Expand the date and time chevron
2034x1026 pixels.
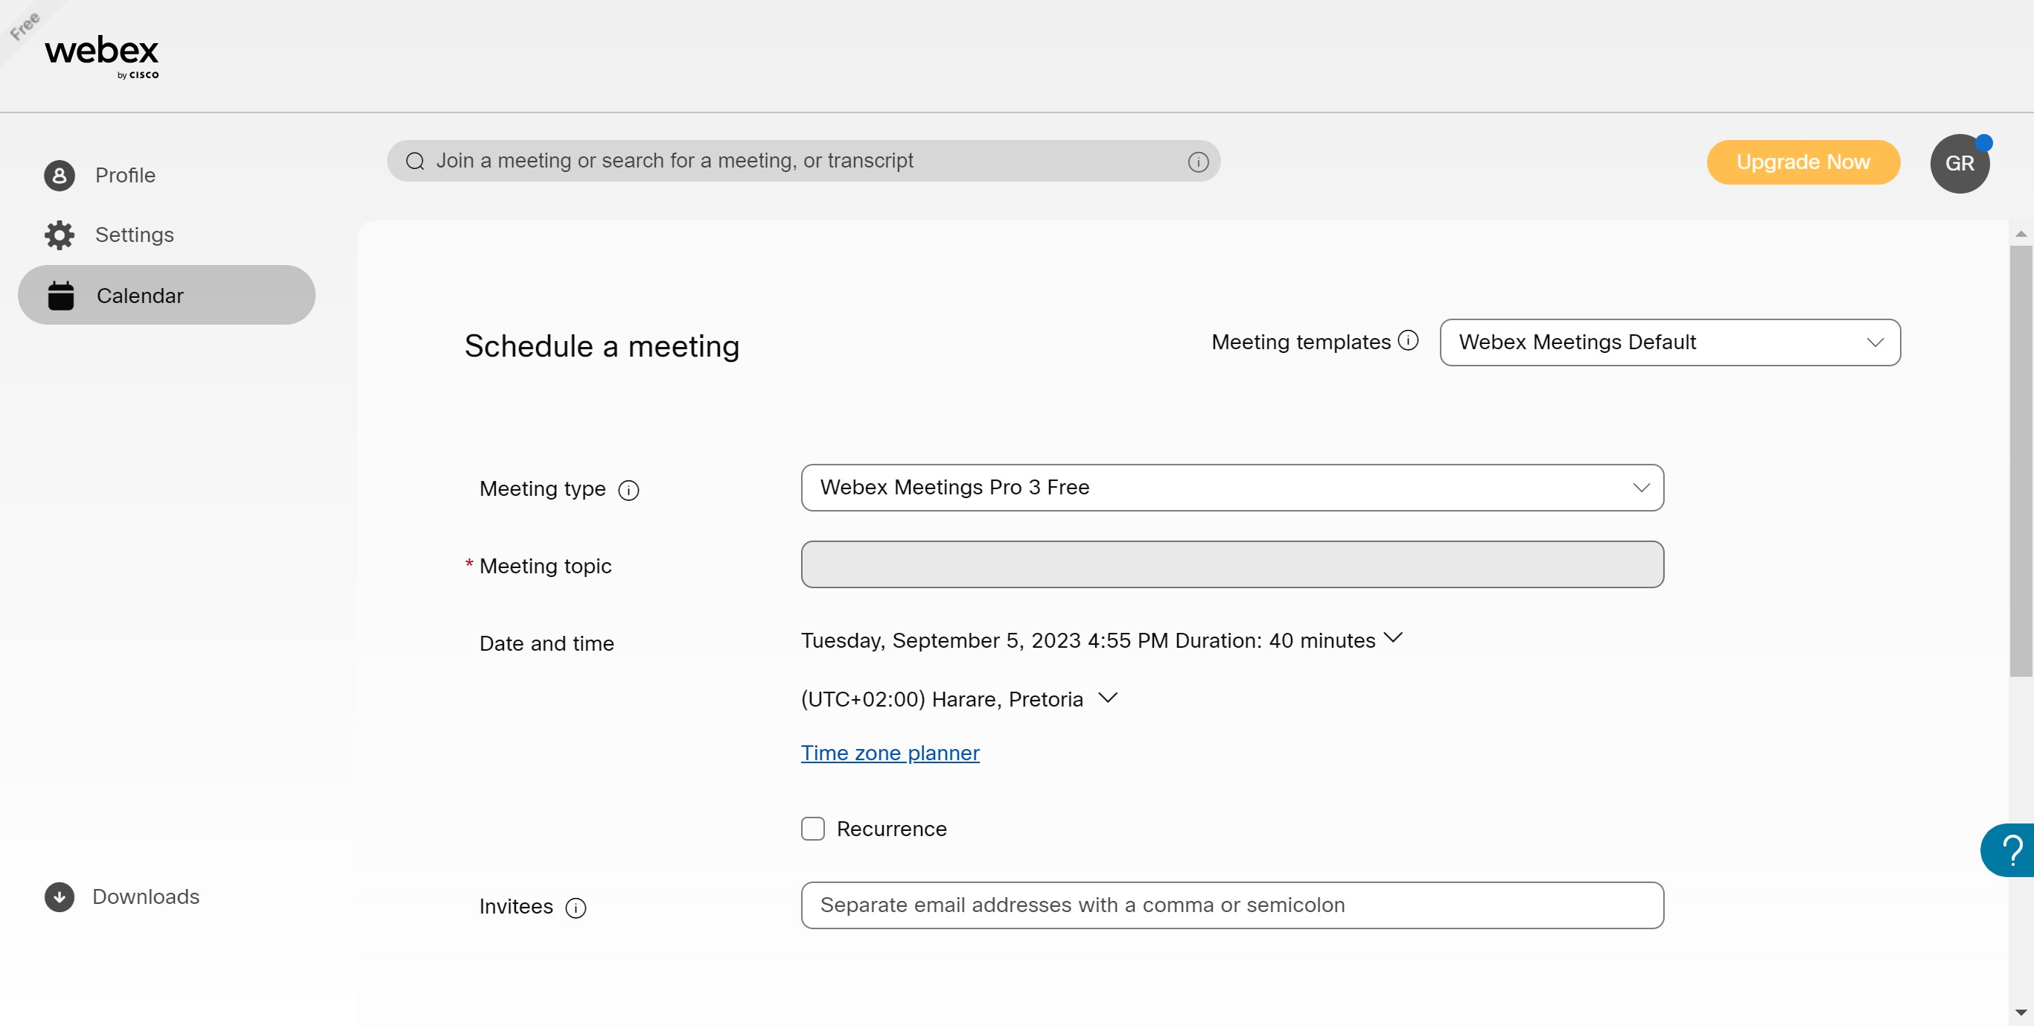pyautogui.click(x=1394, y=637)
